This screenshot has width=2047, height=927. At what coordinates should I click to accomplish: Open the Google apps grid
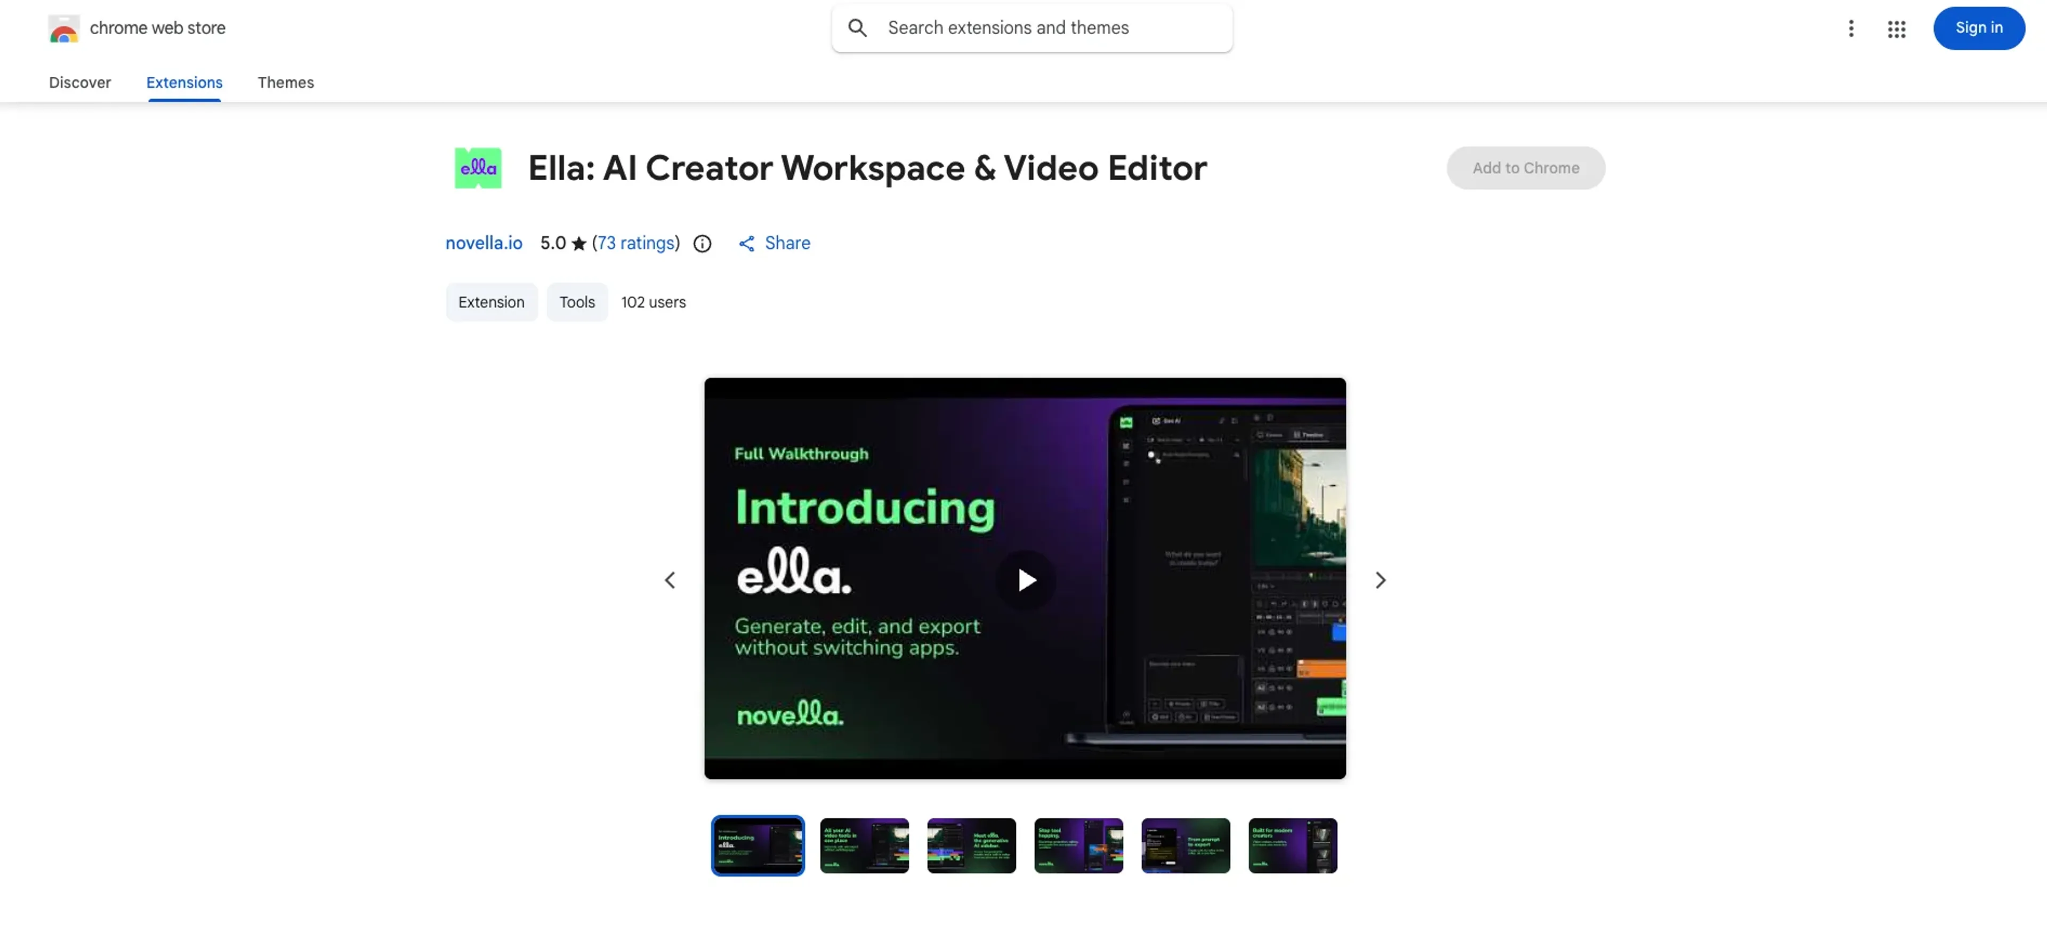(1896, 29)
